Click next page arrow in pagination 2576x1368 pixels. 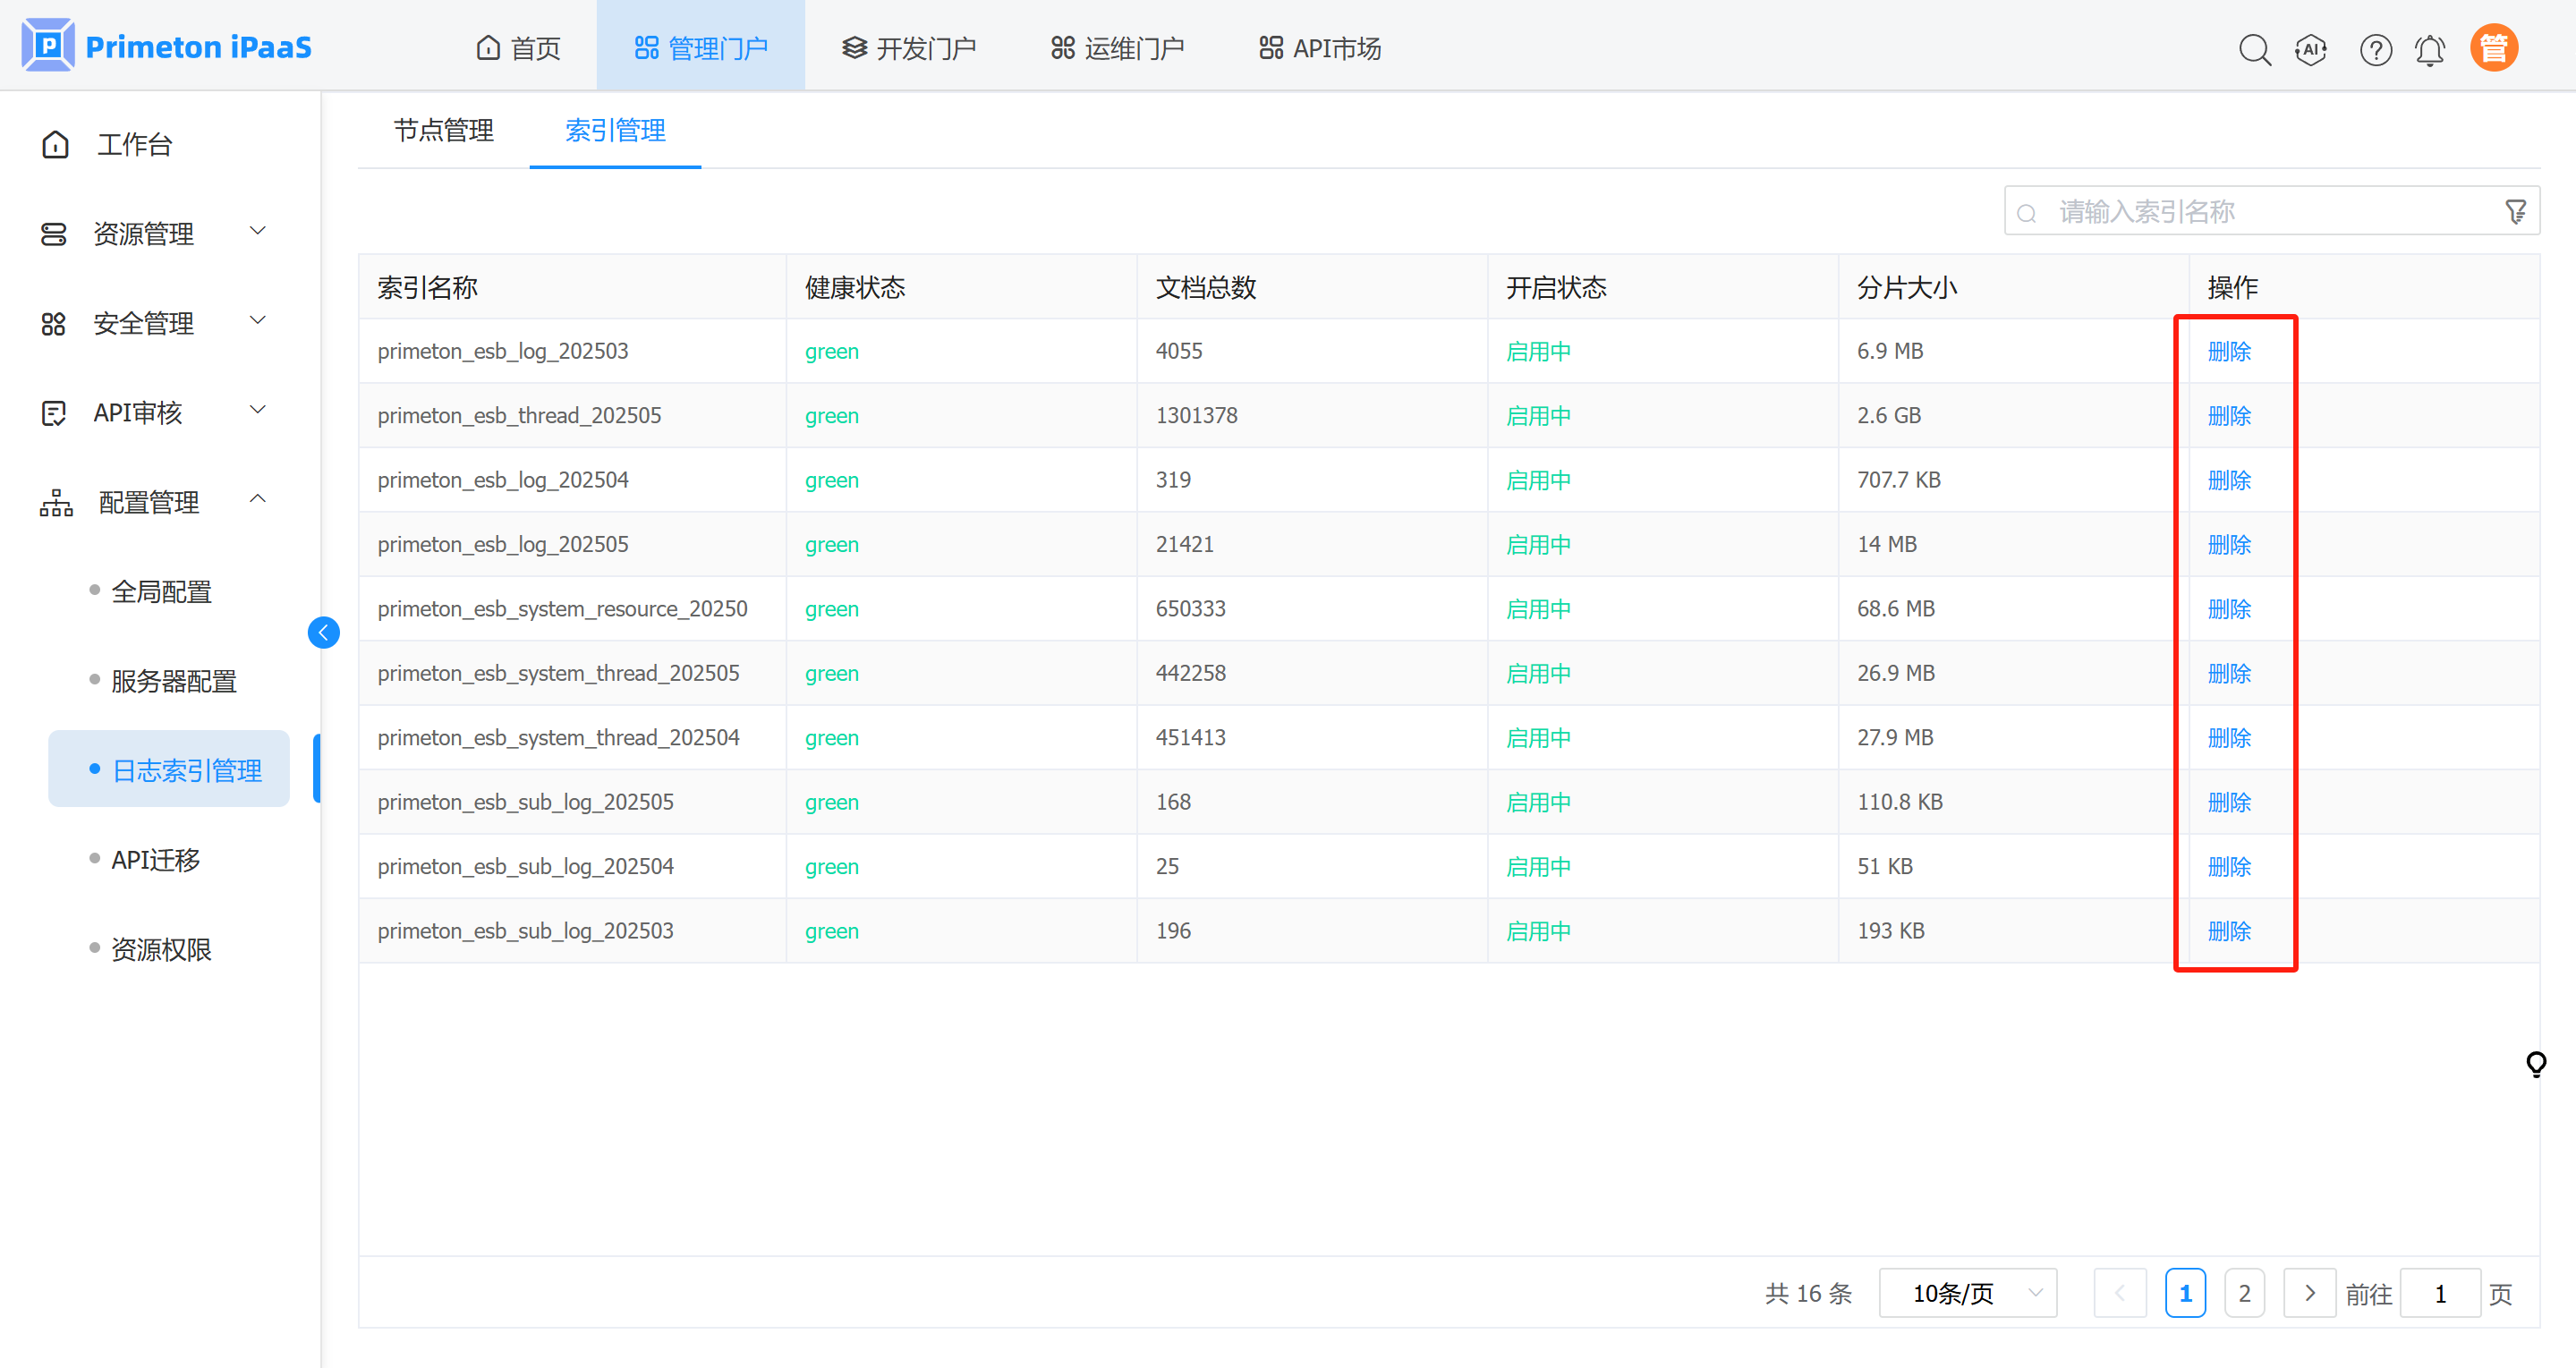[x=2309, y=1293]
